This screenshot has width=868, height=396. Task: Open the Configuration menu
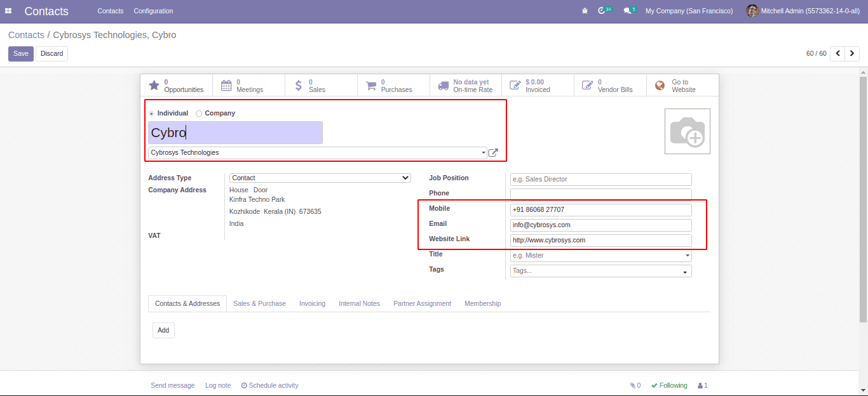153,11
